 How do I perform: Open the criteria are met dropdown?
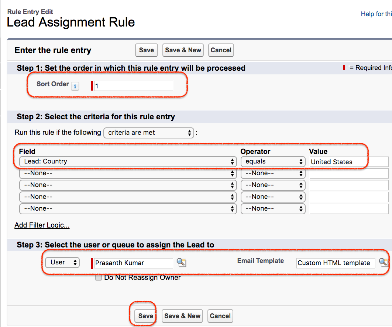[148, 133]
